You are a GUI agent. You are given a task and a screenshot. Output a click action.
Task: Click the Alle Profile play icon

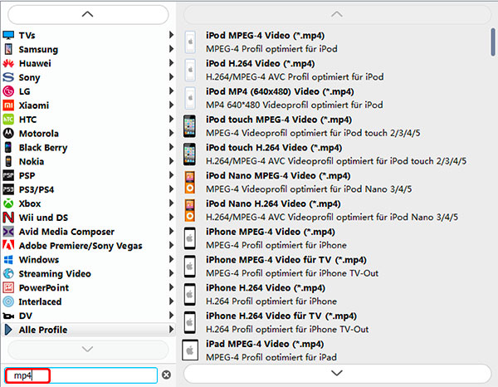click(x=8, y=330)
